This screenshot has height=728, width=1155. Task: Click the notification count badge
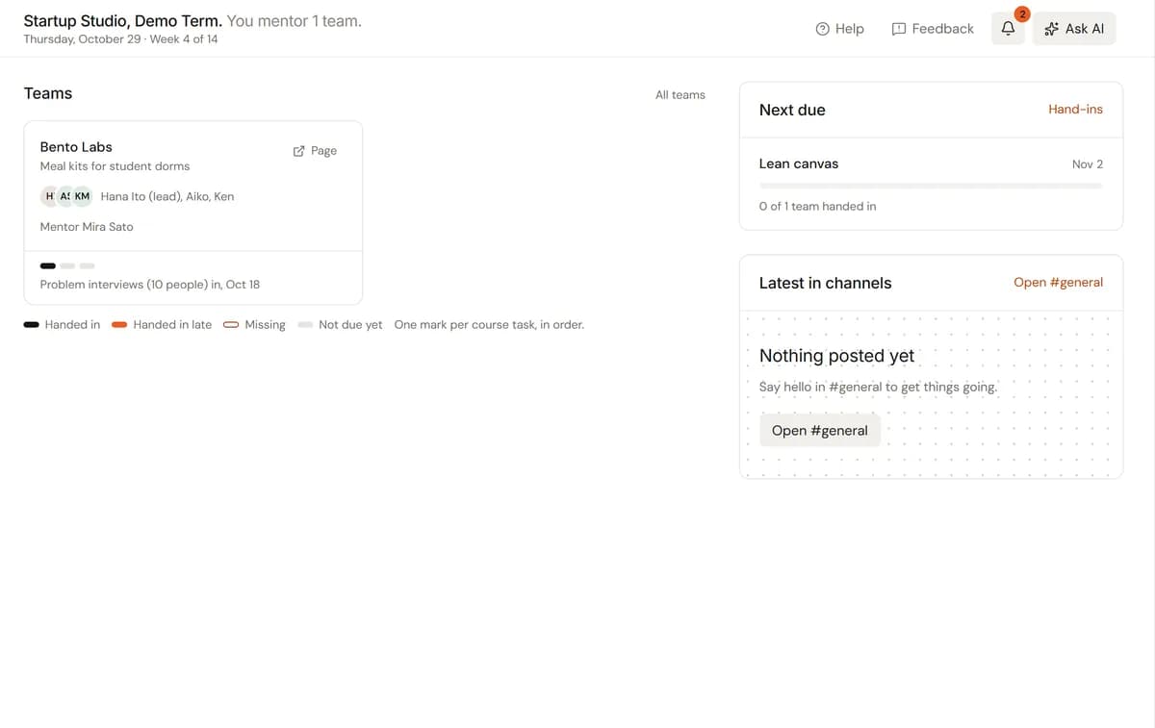point(1022,13)
